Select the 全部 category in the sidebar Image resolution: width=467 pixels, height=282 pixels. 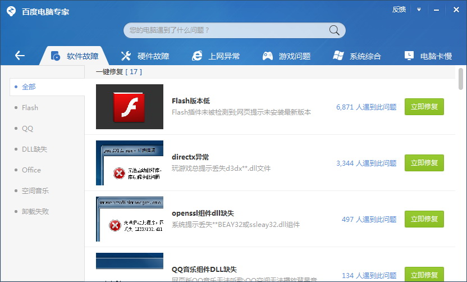[47, 87]
